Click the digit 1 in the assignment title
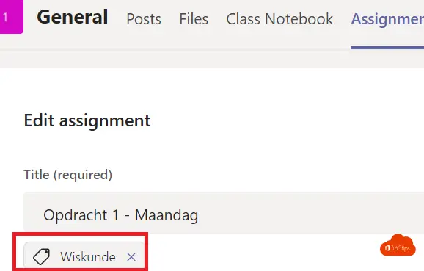The image size is (424, 271). 116,215
